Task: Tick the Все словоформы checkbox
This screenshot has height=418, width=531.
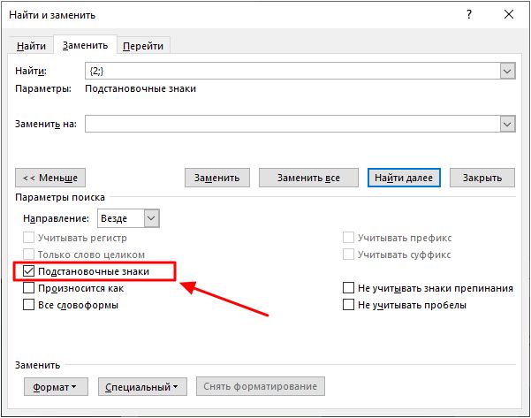Action: pyautogui.click(x=29, y=305)
